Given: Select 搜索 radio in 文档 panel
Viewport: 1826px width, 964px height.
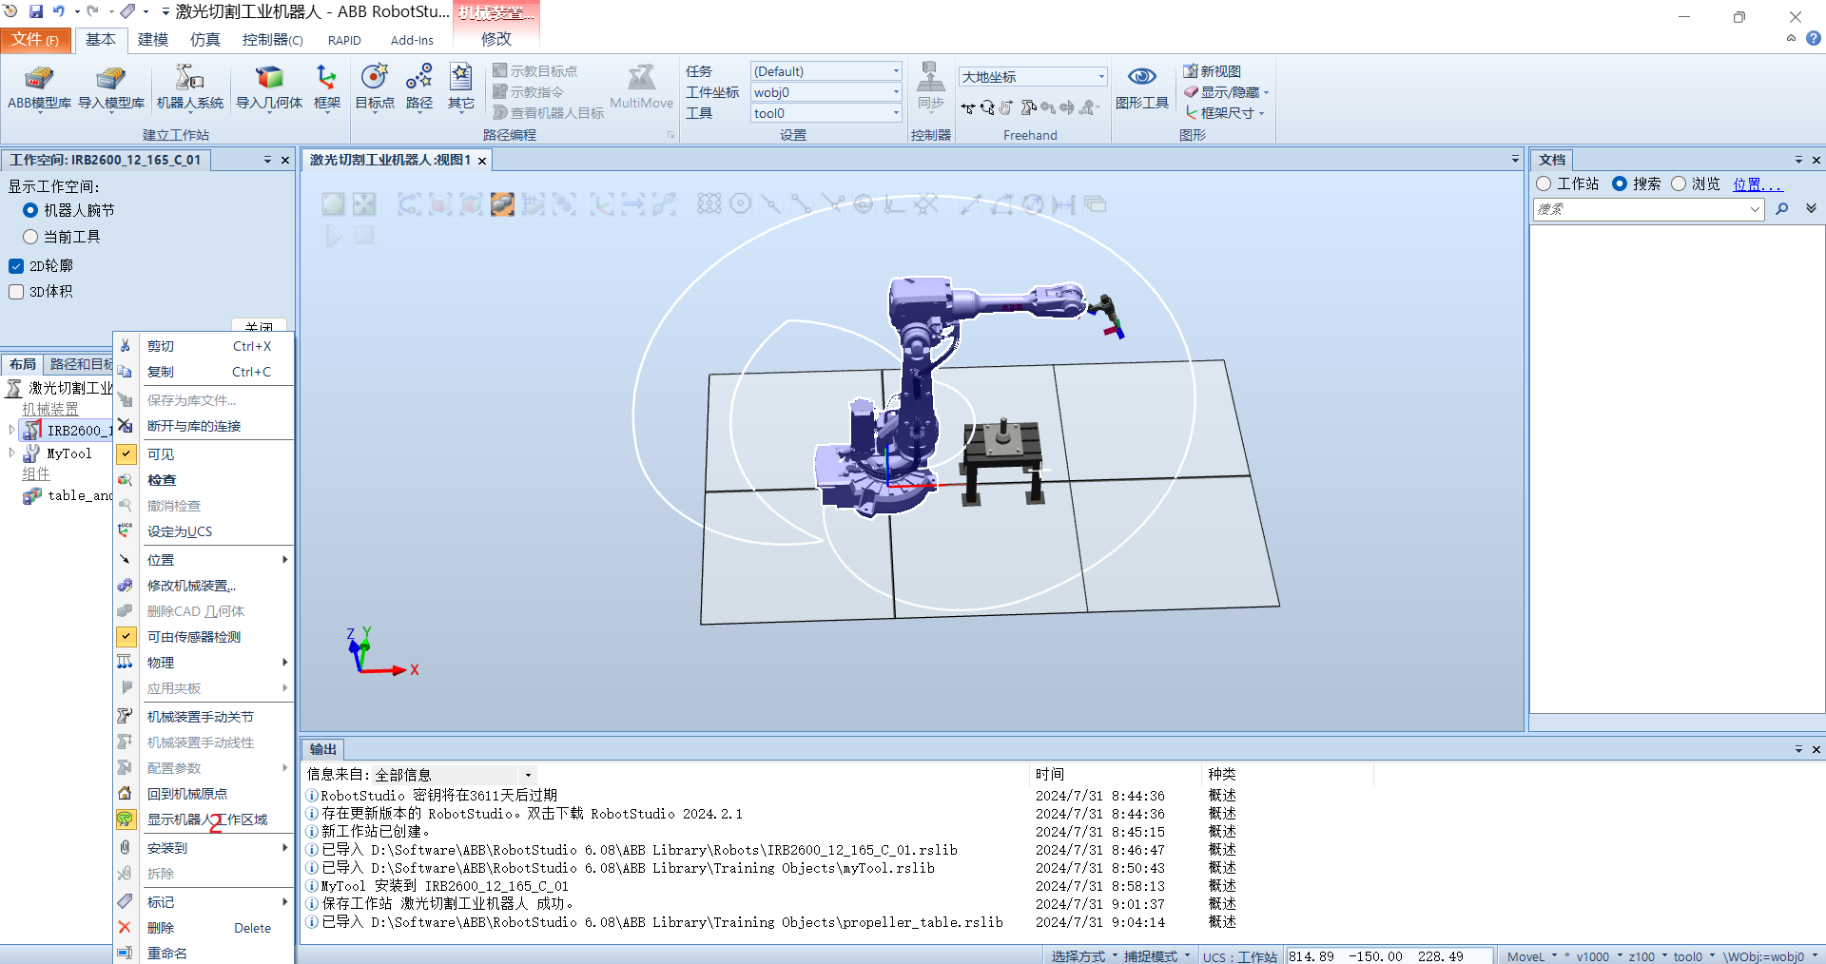Looking at the screenshot, I should click(1620, 183).
